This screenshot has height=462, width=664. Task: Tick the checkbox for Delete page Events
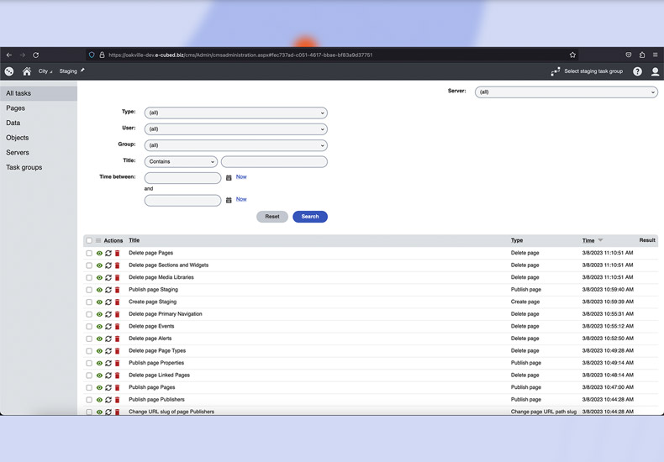click(x=89, y=327)
